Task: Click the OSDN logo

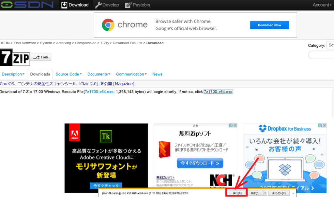Action: click(27, 5)
